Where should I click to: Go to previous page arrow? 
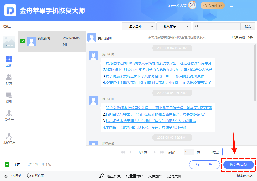click(130, 152)
